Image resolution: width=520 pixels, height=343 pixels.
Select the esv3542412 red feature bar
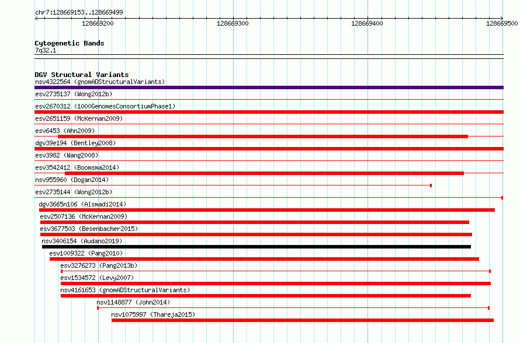264,173
